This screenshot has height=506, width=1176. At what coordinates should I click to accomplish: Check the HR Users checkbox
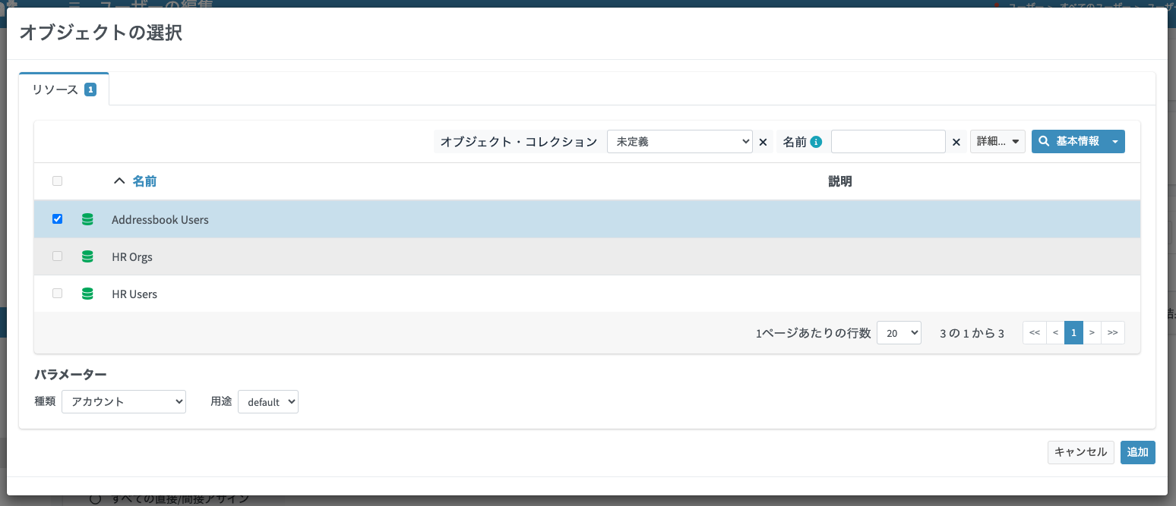tap(57, 293)
